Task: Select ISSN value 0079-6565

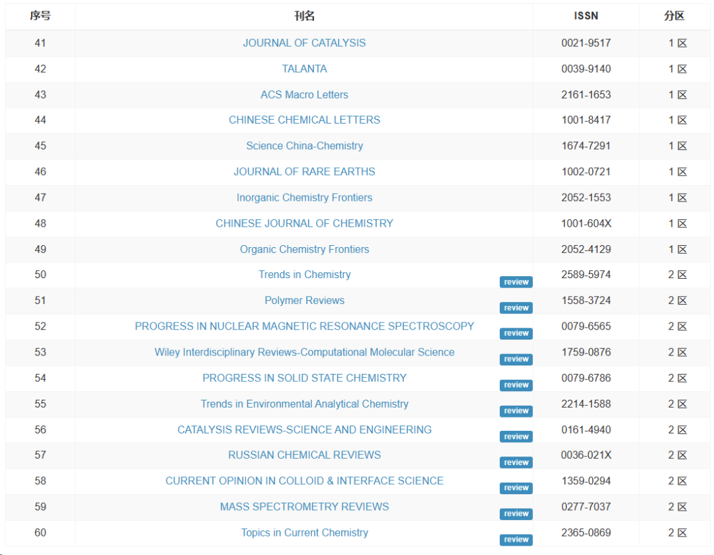Action: pyautogui.click(x=586, y=326)
